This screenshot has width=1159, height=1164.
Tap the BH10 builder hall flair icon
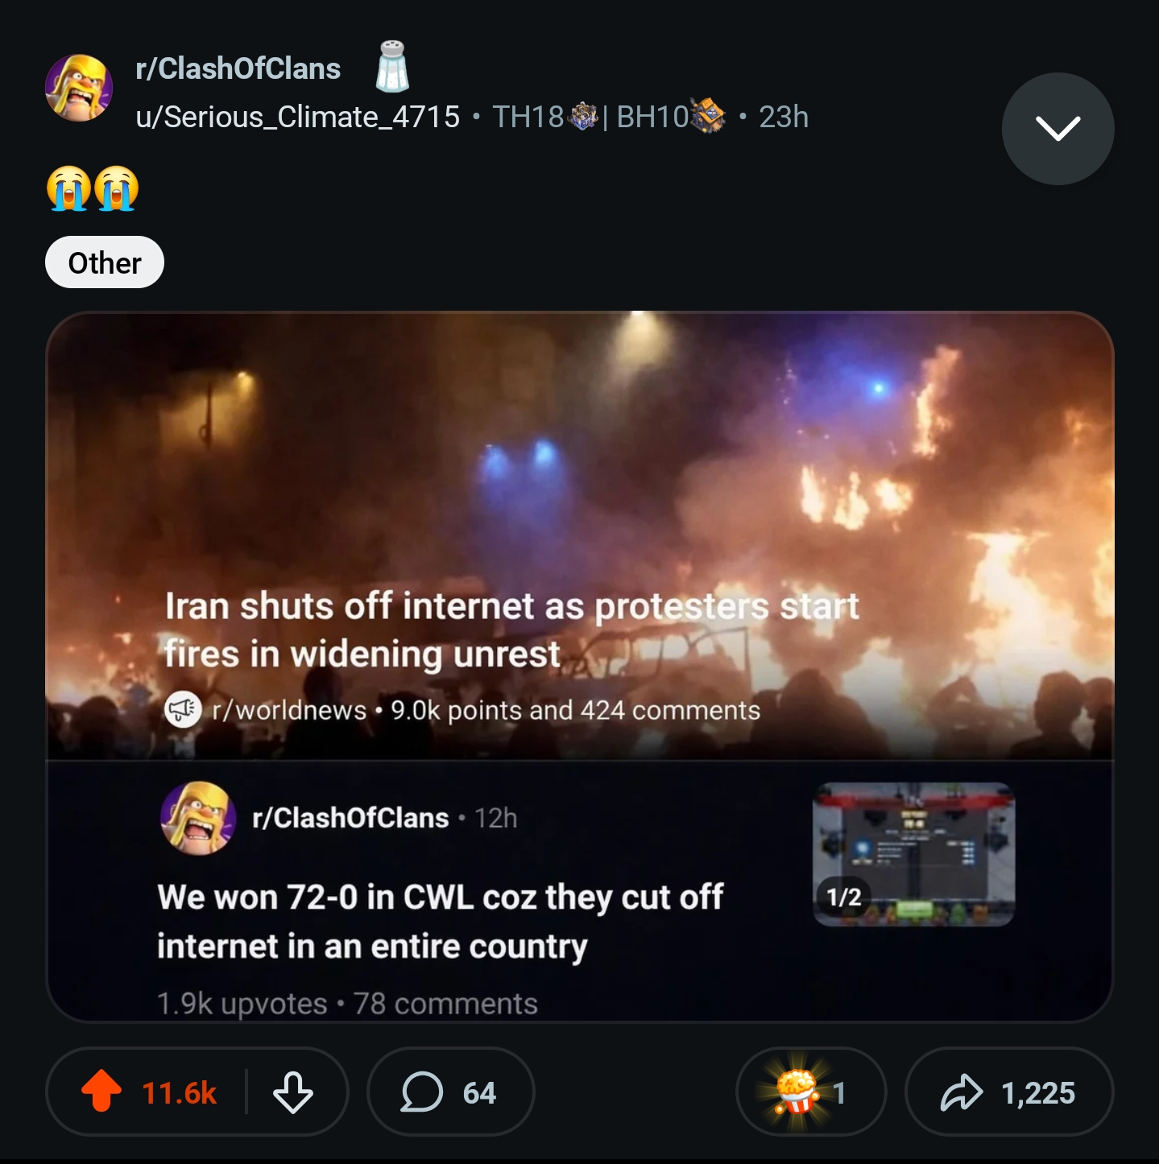click(708, 118)
